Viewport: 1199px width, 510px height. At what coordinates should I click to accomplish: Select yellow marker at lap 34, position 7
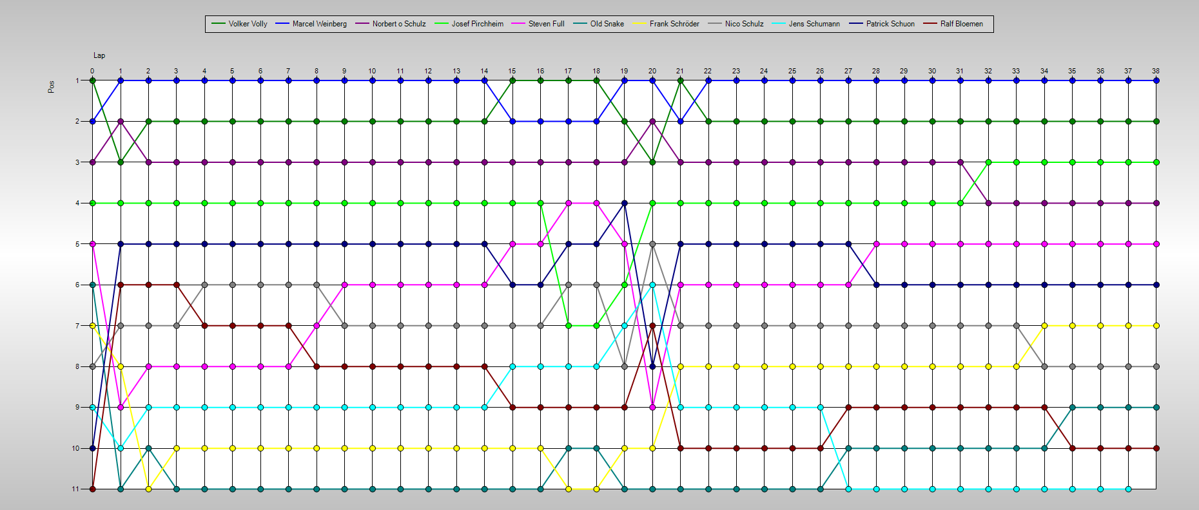coord(1044,326)
